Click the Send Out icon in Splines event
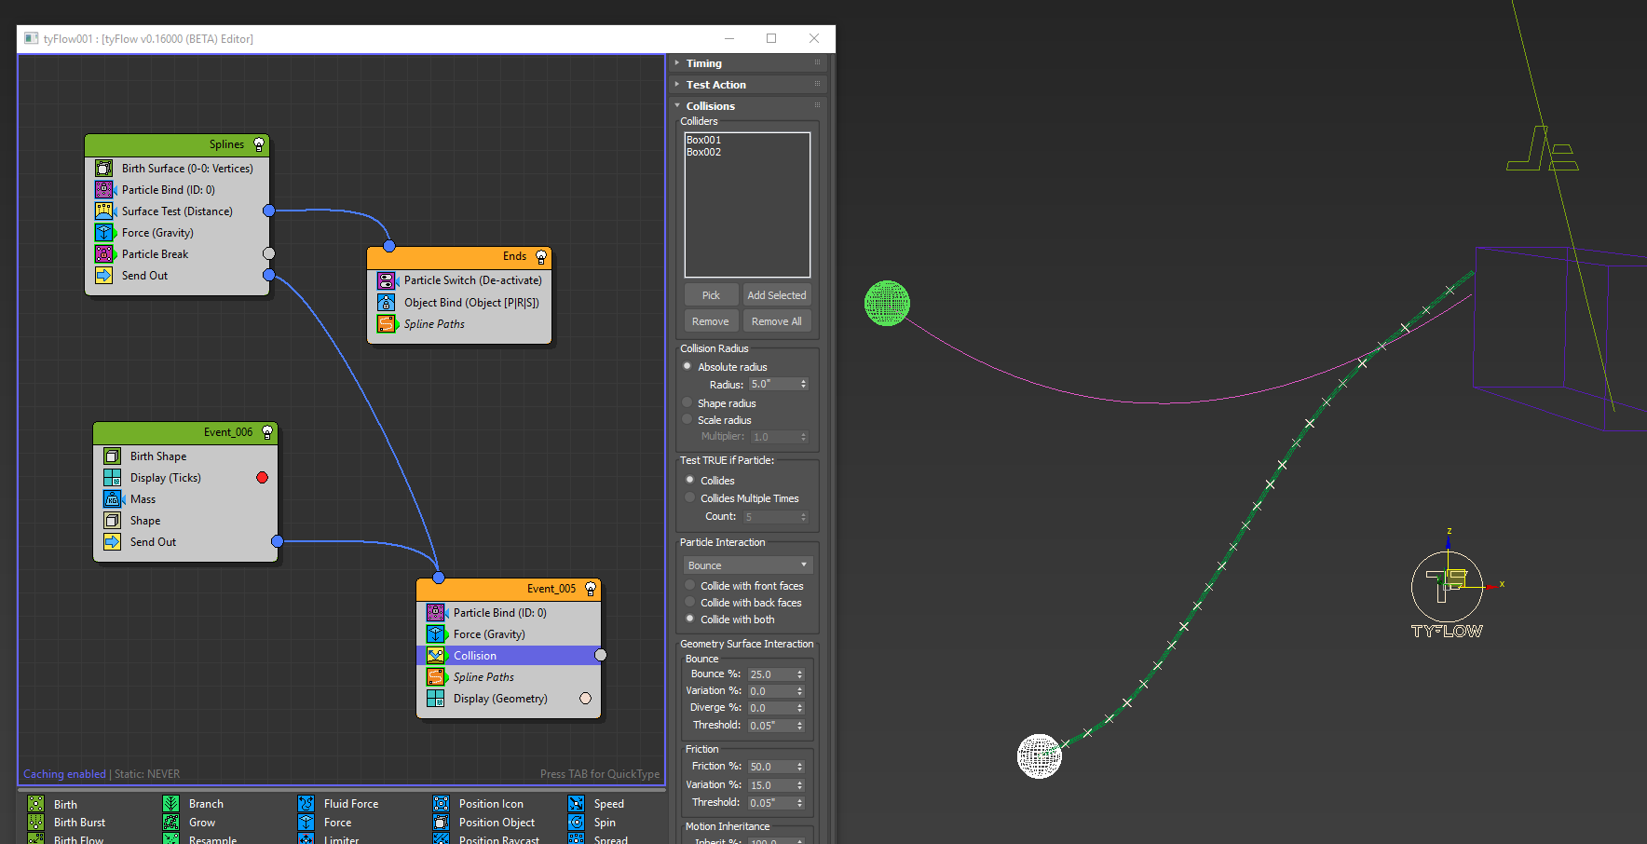The height and width of the screenshot is (844, 1647). pos(104,276)
